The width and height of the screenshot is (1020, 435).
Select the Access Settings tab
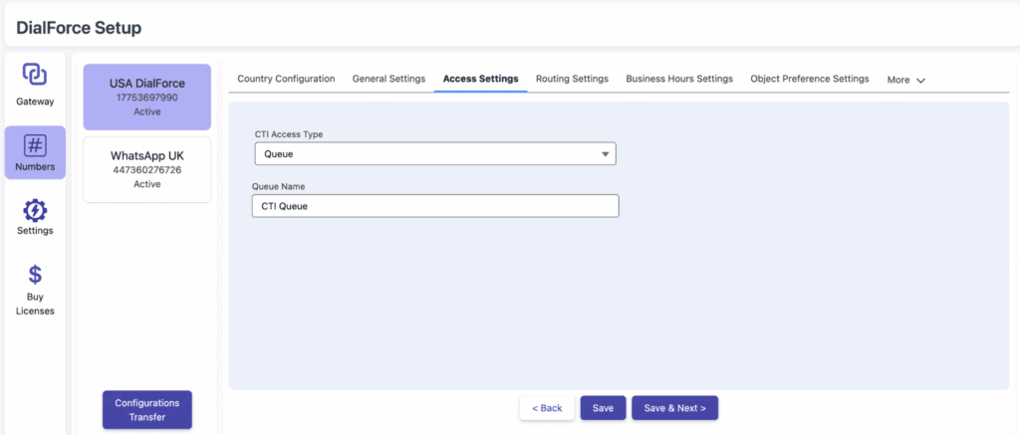pyautogui.click(x=480, y=79)
